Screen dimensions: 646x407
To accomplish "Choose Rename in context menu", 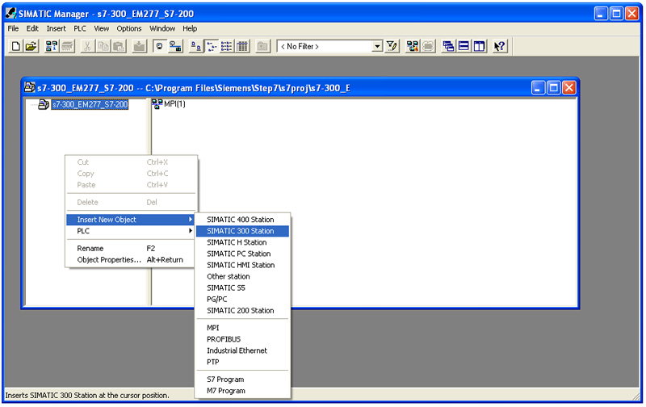I will pyautogui.click(x=130, y=249).
